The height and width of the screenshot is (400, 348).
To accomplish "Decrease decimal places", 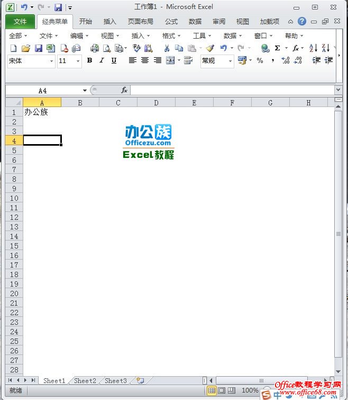I will pyautogui.click(x=298, y=60).
